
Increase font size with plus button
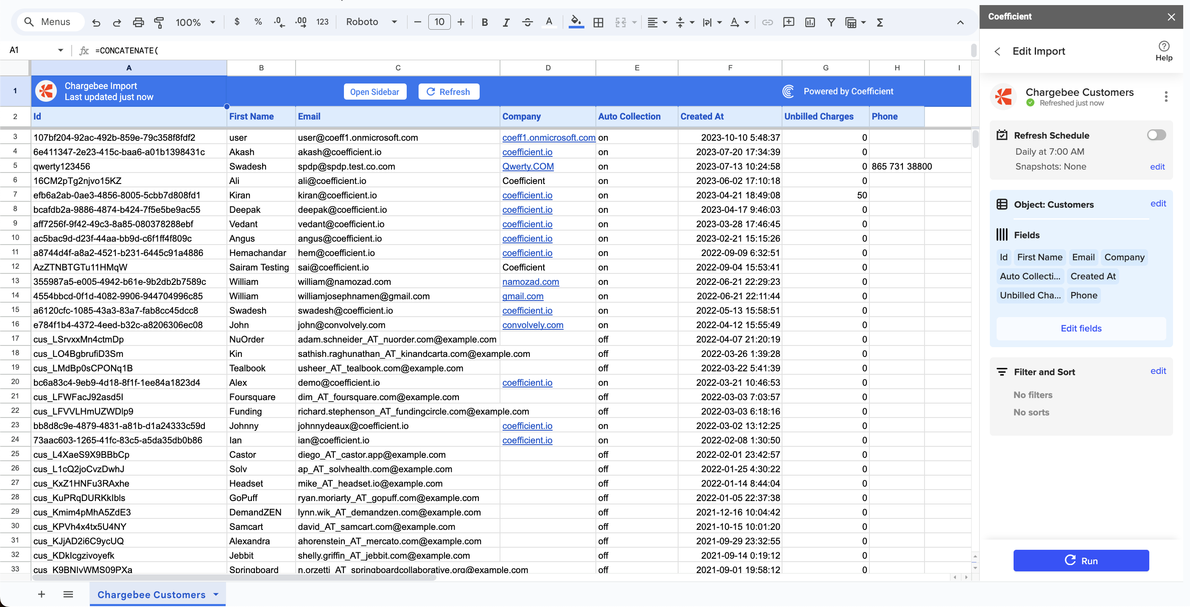pos(461,22)
